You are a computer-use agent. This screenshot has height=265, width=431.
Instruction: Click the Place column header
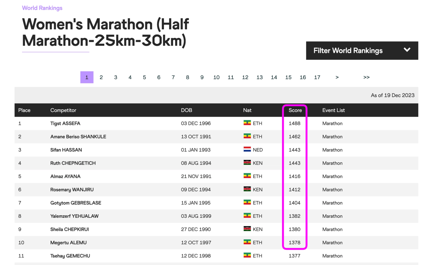(x=24, y=110)
